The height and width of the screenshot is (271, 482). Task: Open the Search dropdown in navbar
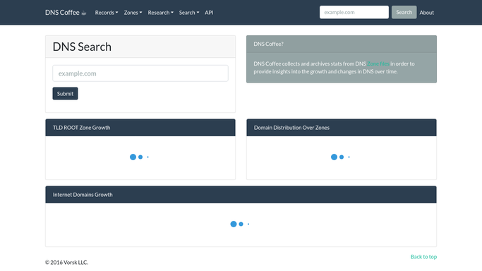click(x=189, y=13)
